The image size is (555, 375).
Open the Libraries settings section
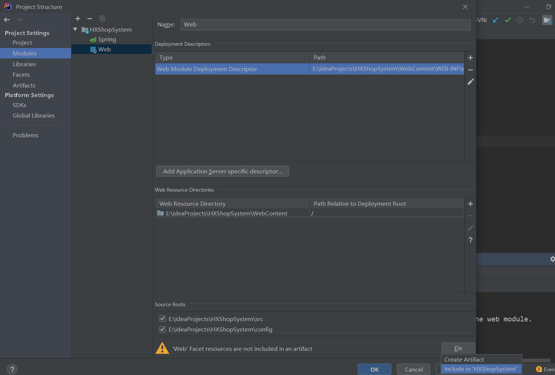24,64
